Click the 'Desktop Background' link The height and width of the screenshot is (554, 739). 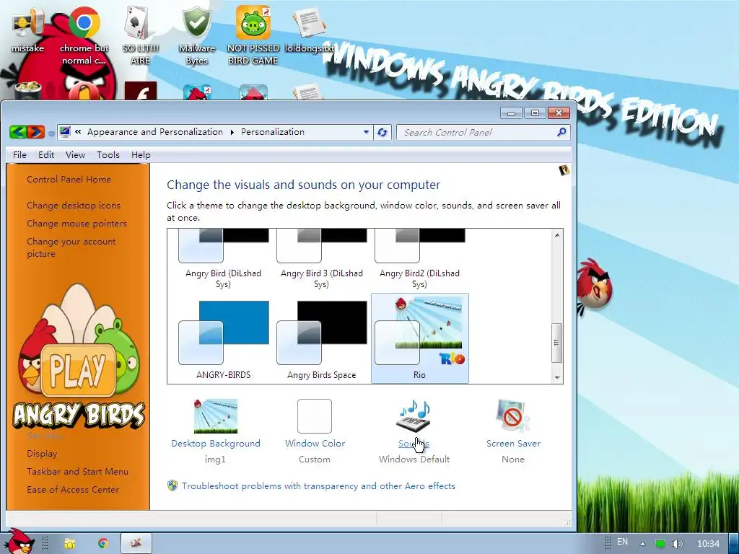(215, 444)
